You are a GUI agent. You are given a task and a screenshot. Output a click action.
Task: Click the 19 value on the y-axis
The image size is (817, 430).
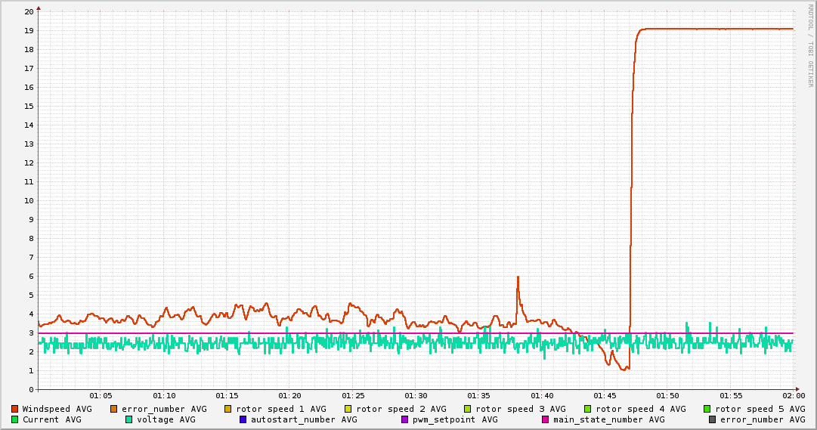pos(29,31)
